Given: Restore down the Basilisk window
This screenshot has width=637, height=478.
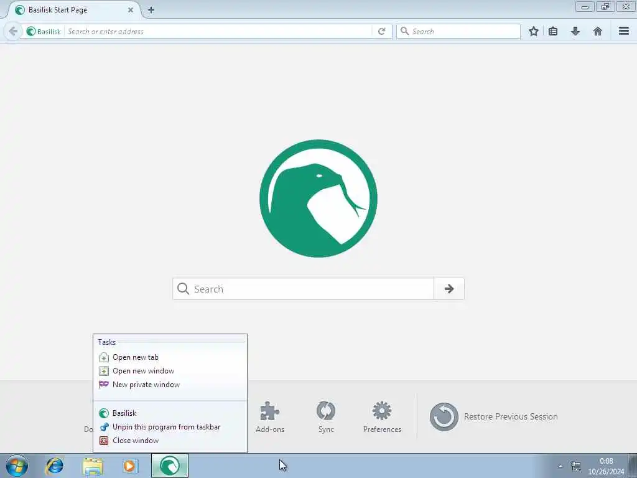Looking at the screenshot, I should 605,7.
